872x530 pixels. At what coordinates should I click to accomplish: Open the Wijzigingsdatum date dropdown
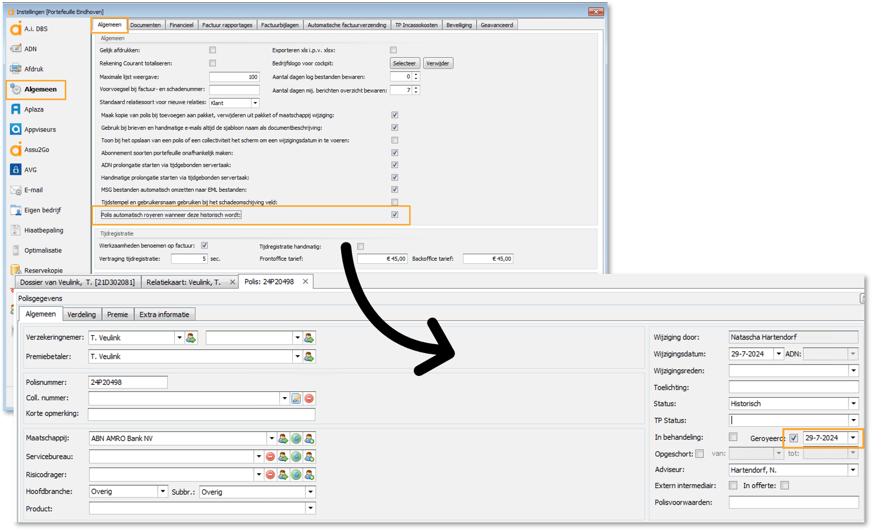click(x=779, y=354)
